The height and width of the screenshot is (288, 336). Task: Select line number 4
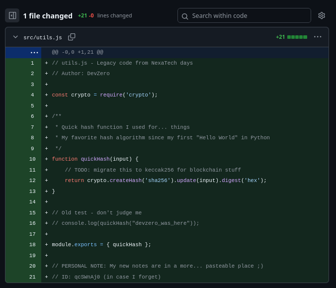tap(32, 95)
